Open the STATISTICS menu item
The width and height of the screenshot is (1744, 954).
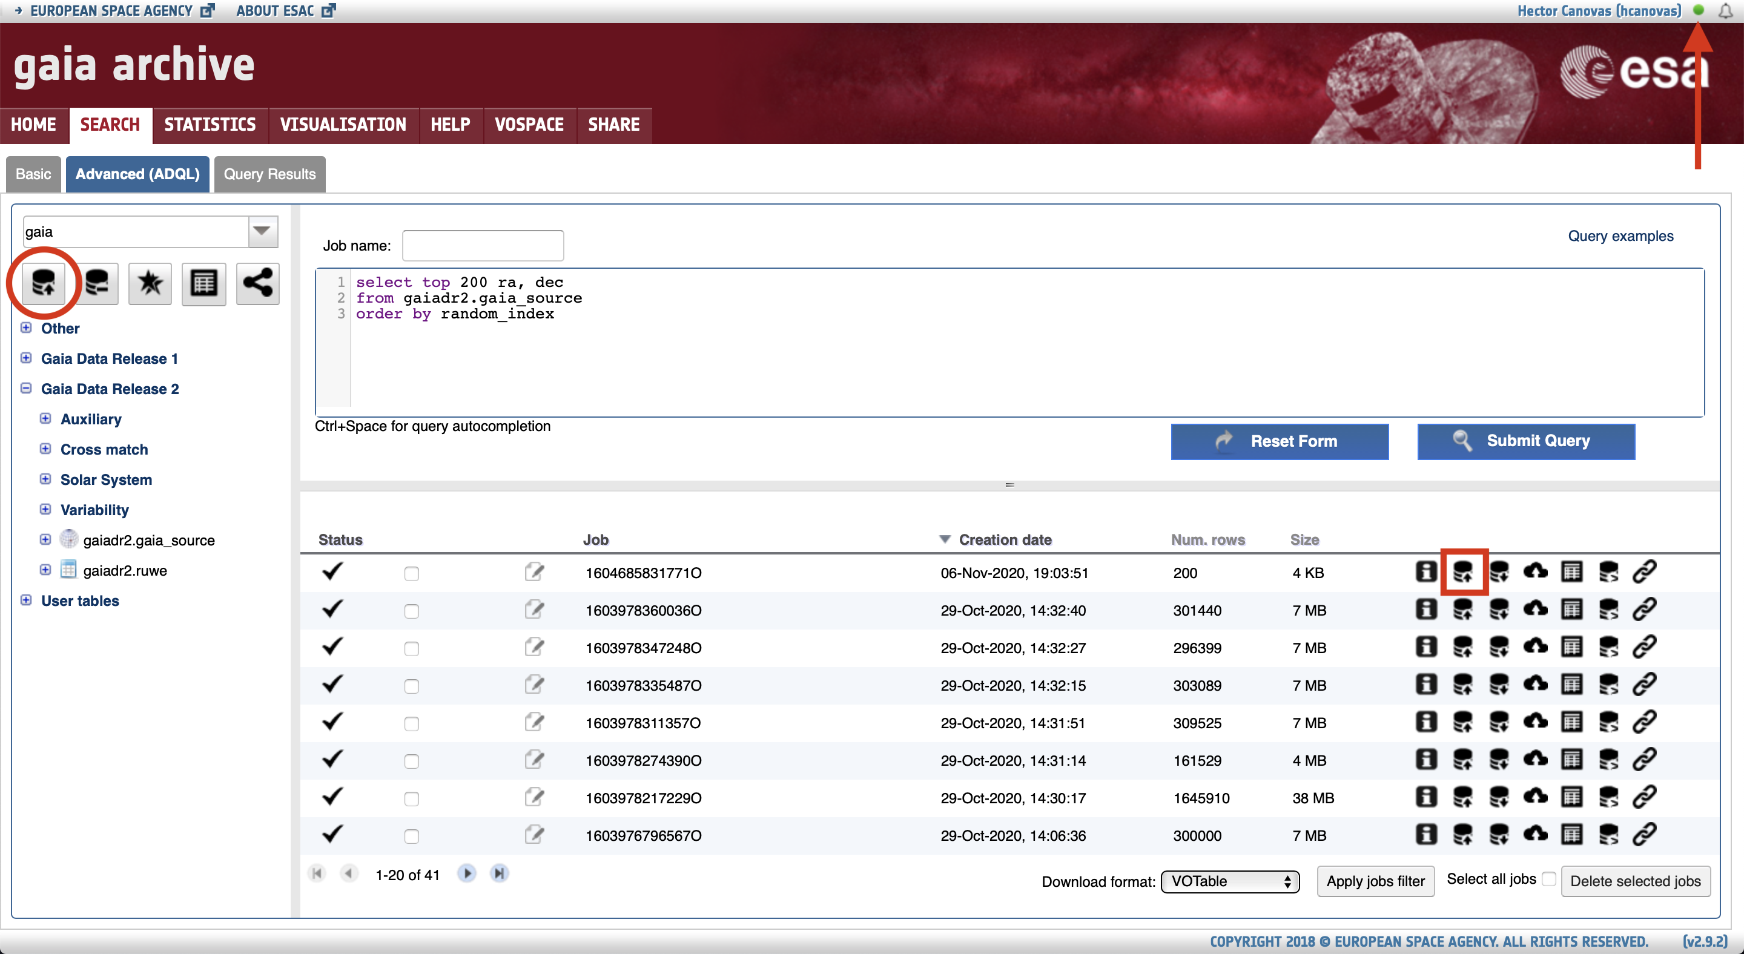click(x=210, y=125)
